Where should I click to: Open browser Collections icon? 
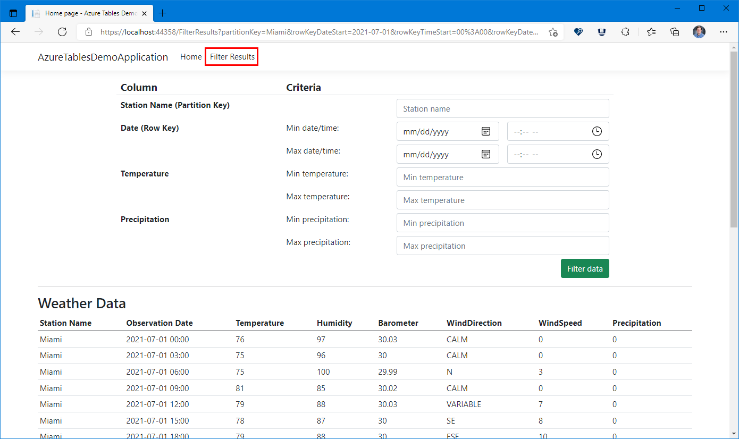pos(675,32)
